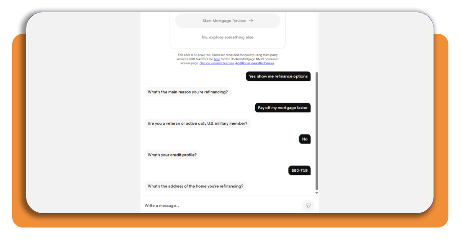Click the scrollbar down arrow

pyautogui.click(x=316, y=193)
